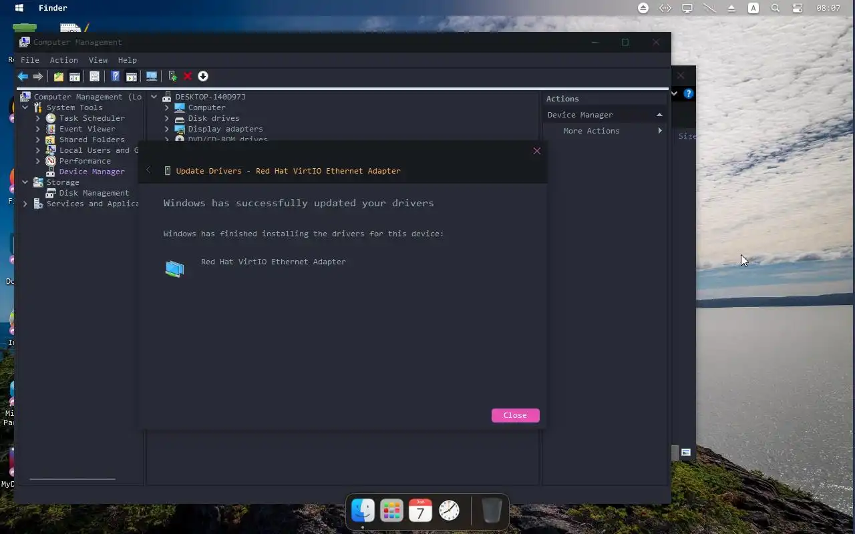Select Local Users and Groups tree item

99,150
